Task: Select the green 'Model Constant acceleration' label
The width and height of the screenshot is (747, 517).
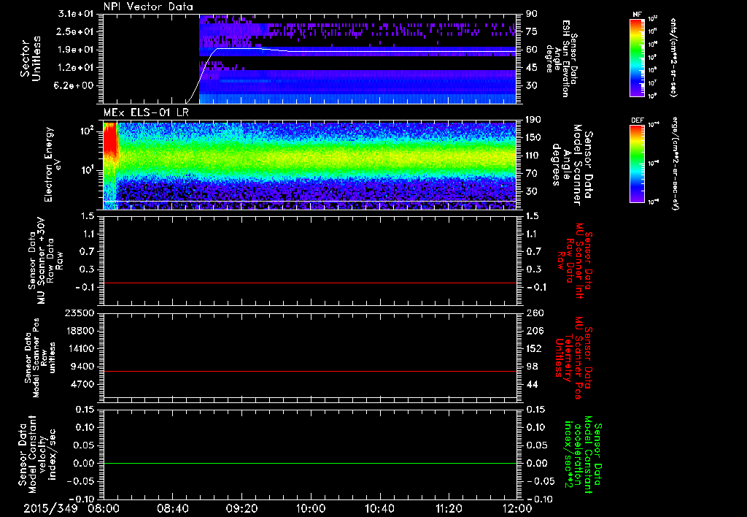Action: [x=582, y=456]
